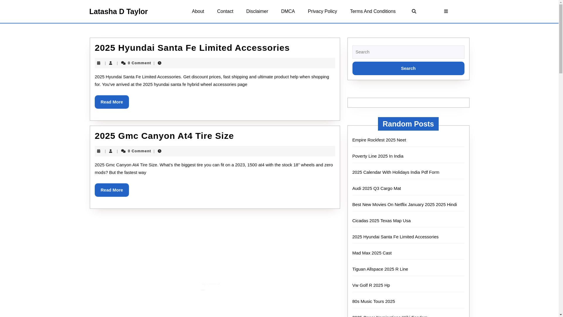Open the hamburger sidebar menu icon

click(446, 11)
